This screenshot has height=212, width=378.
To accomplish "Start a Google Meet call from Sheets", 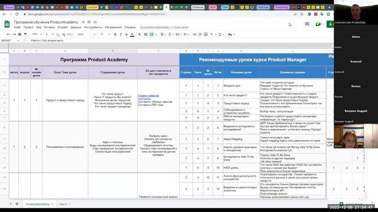I will coord(319,24).
